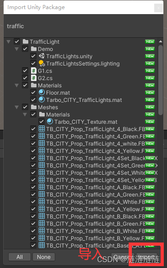Uncheck the Demo folder checkbox
167x268 pixels.
[25, 49]
